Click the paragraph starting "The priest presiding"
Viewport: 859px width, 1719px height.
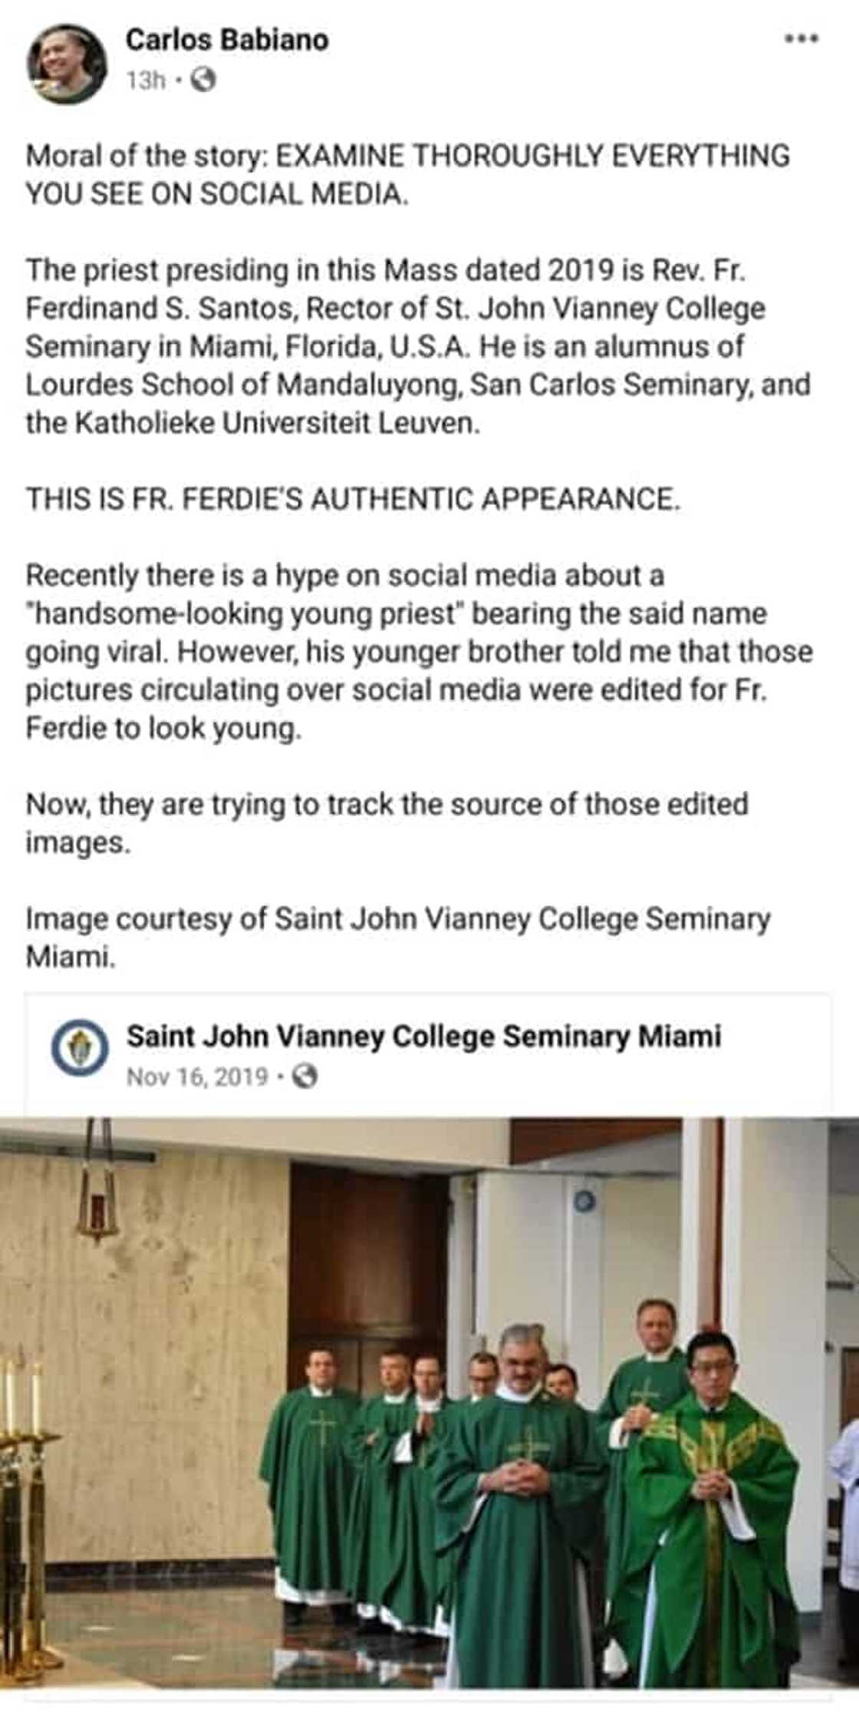point(418,346)
